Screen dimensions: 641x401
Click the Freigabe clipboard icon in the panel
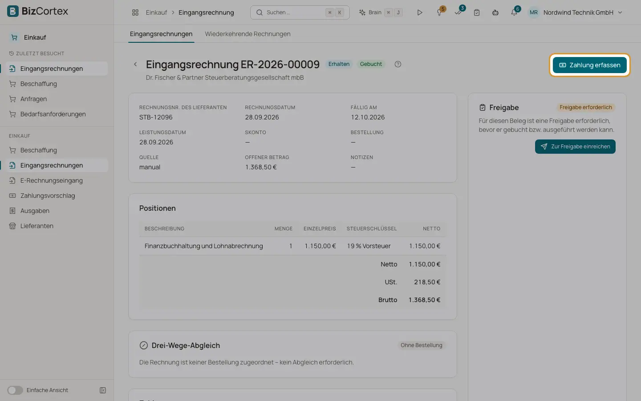point(483,107)
